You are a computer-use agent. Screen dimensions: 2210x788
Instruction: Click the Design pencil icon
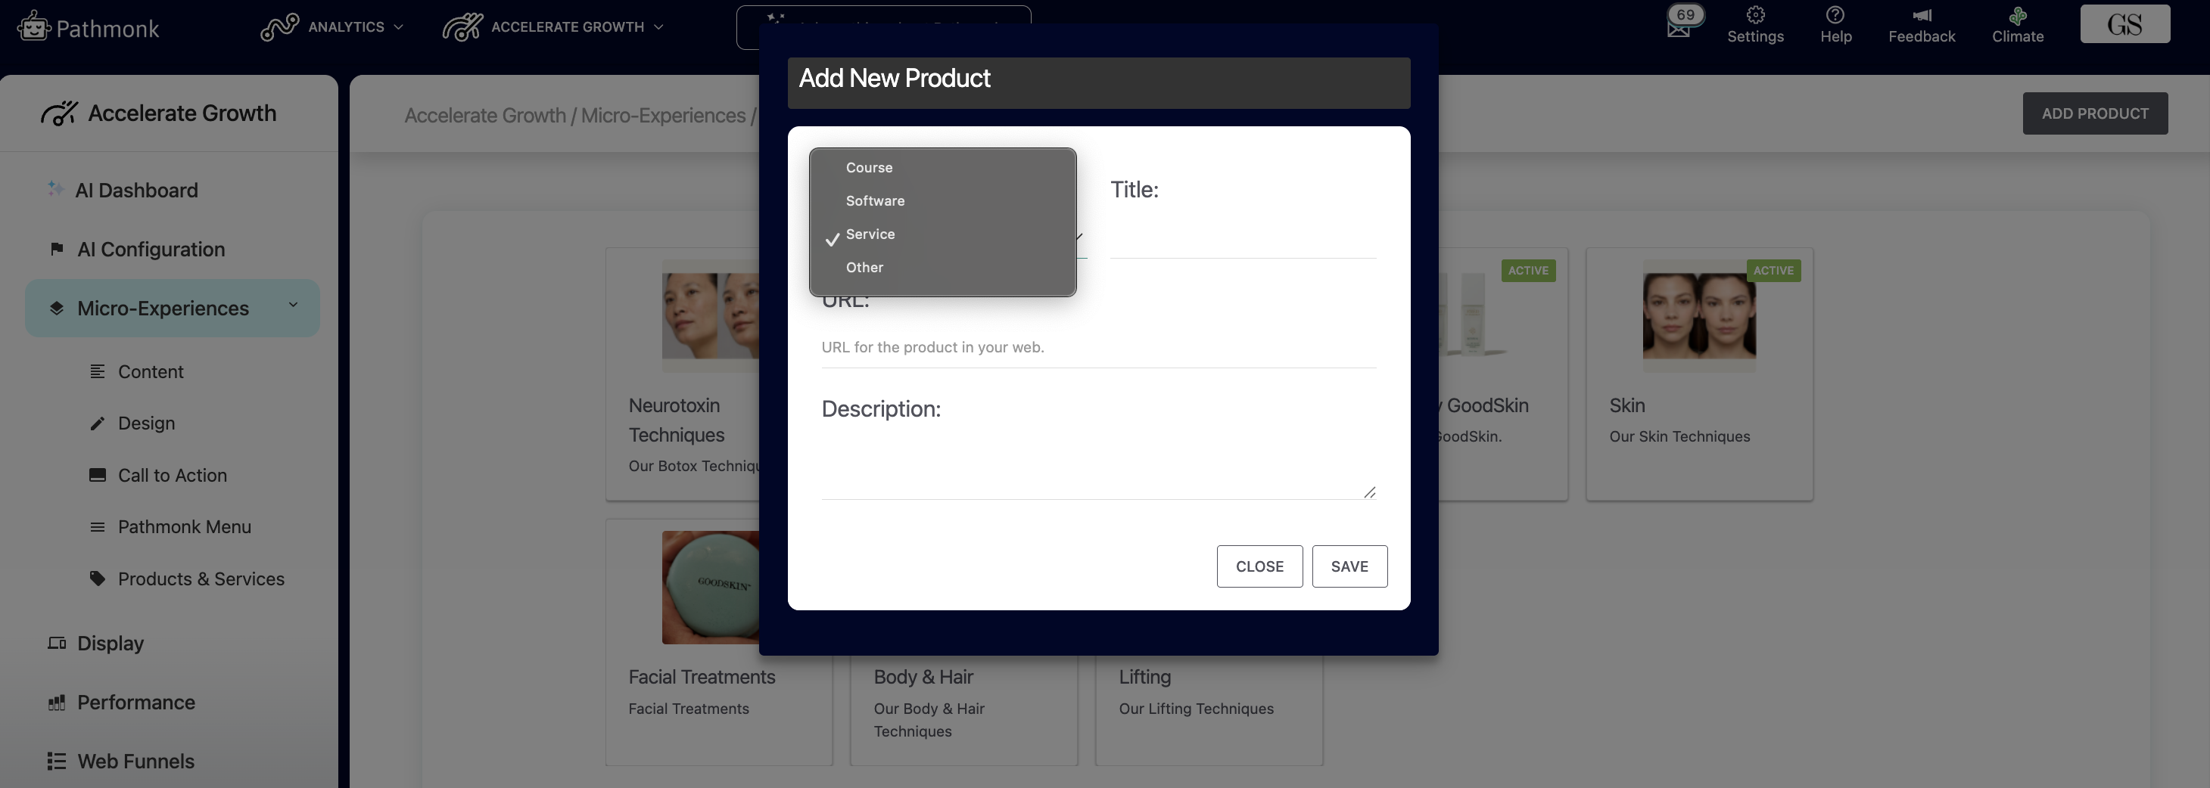pyautogui.click(x=98, y=423)
